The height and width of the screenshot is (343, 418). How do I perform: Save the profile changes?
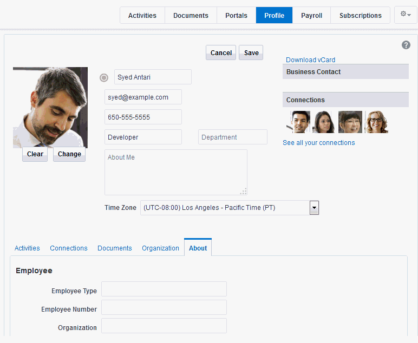tap(251, 52)
